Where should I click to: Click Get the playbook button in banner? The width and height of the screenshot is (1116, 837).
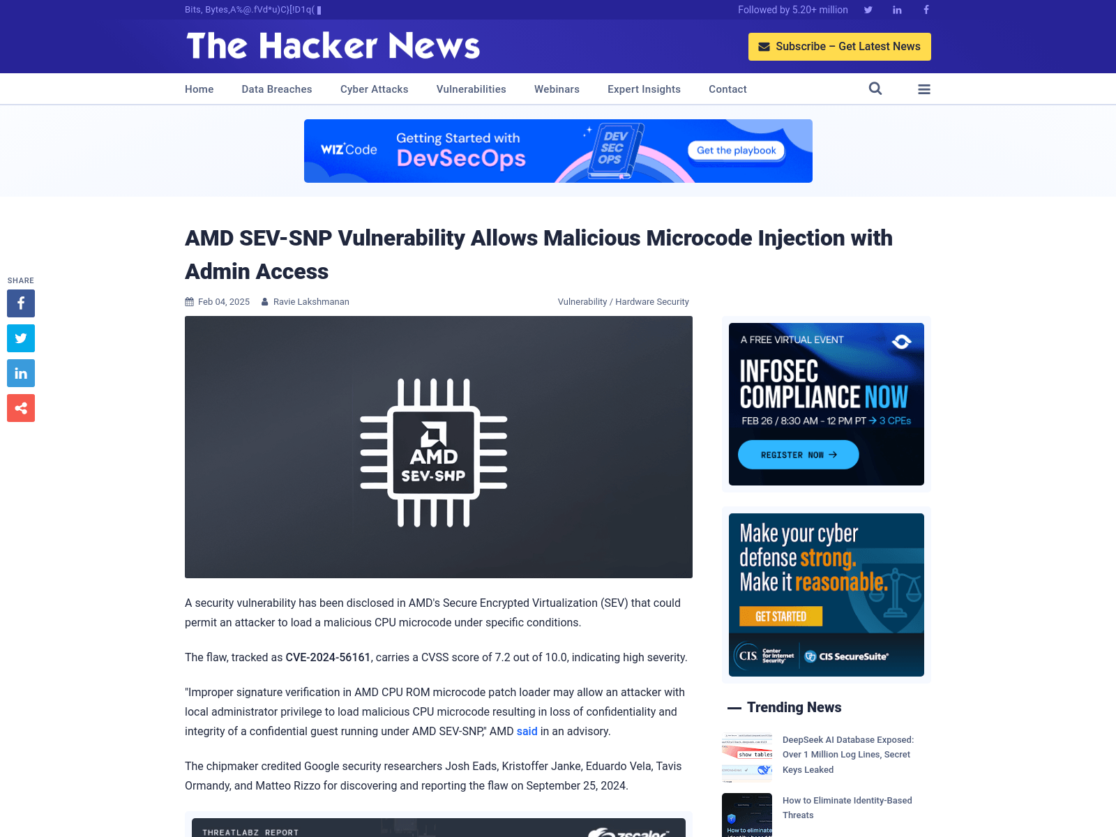[736, 151]
